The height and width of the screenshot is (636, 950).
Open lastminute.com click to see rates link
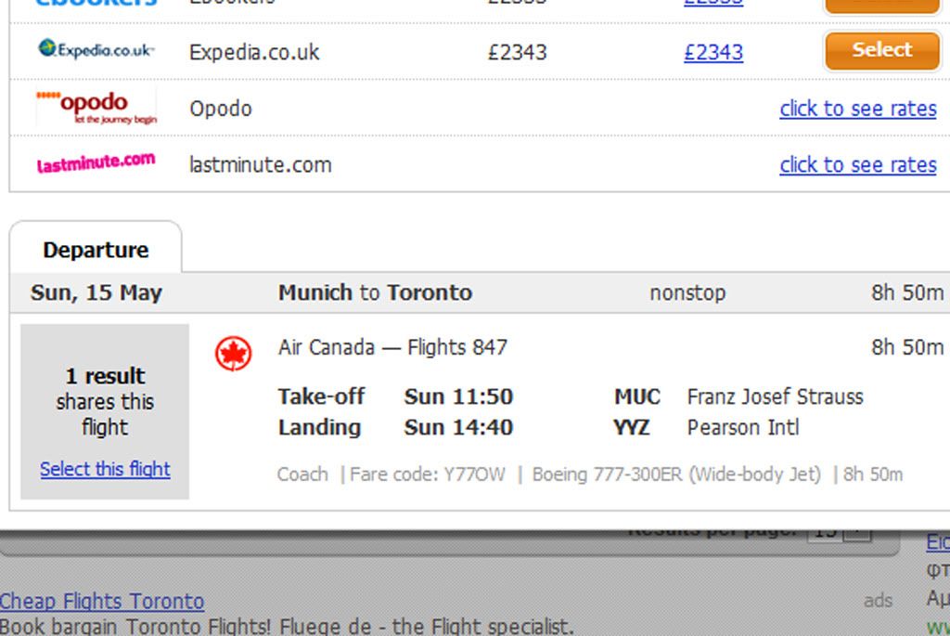point(858,165)
